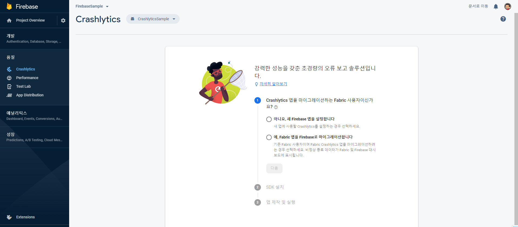Open notifications bell icon
This screenshot has width=518, height=227.
496,6
